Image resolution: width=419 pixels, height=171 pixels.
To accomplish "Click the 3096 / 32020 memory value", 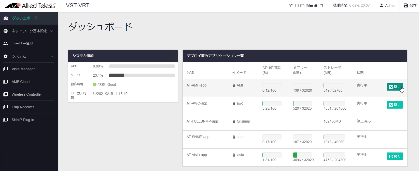I will pyautogui.click(x=303, y=160).
